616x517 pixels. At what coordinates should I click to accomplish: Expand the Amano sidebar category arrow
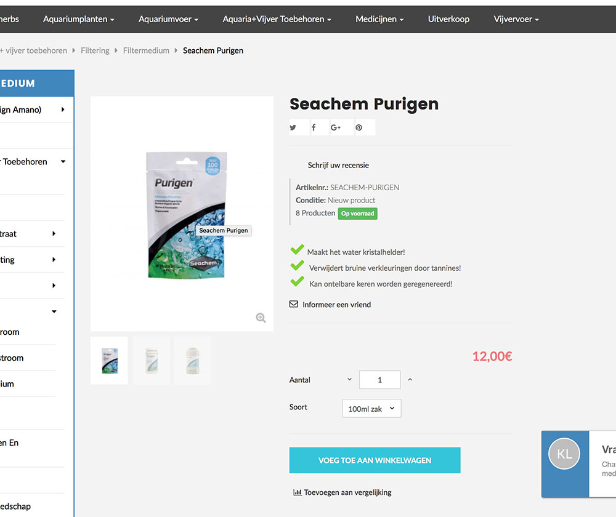63,110
